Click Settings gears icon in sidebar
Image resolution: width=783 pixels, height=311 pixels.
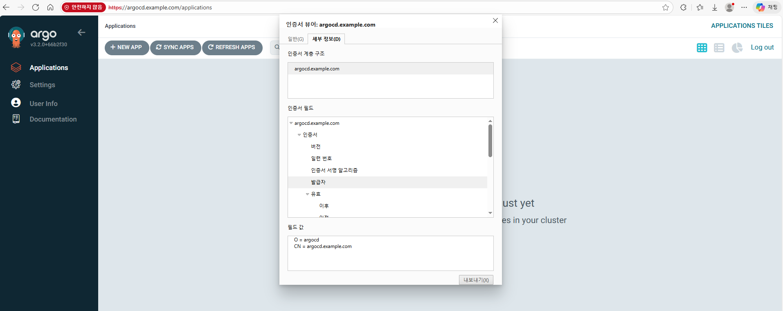pyautogui.click(x=16, y=84)
